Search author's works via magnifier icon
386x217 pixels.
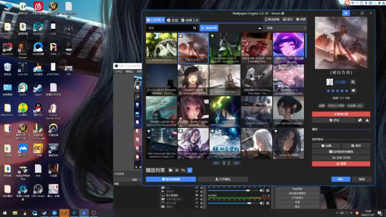pos(353,82)
